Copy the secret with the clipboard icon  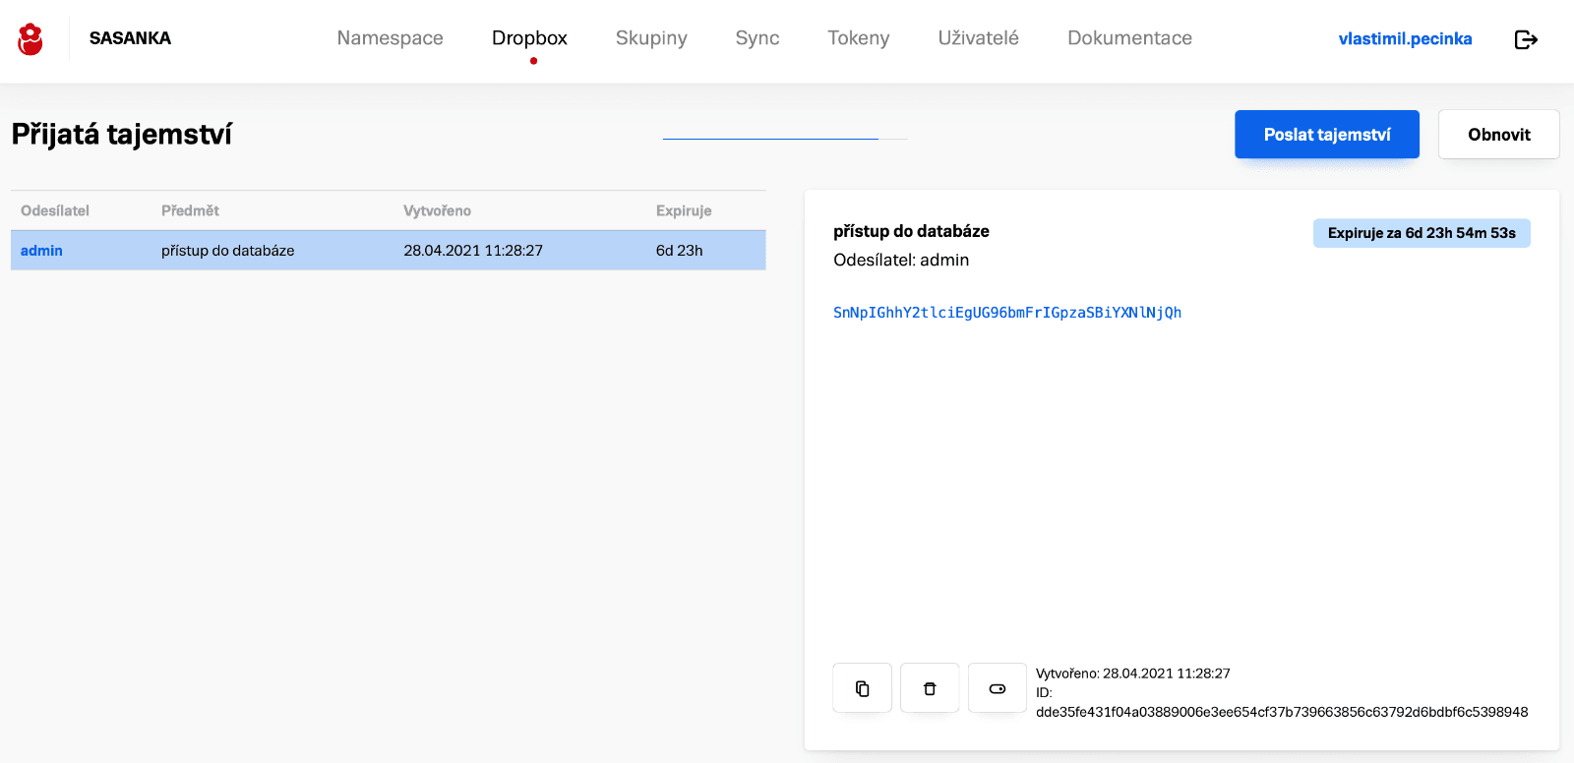pyautogui.click(x=862, y=688)
